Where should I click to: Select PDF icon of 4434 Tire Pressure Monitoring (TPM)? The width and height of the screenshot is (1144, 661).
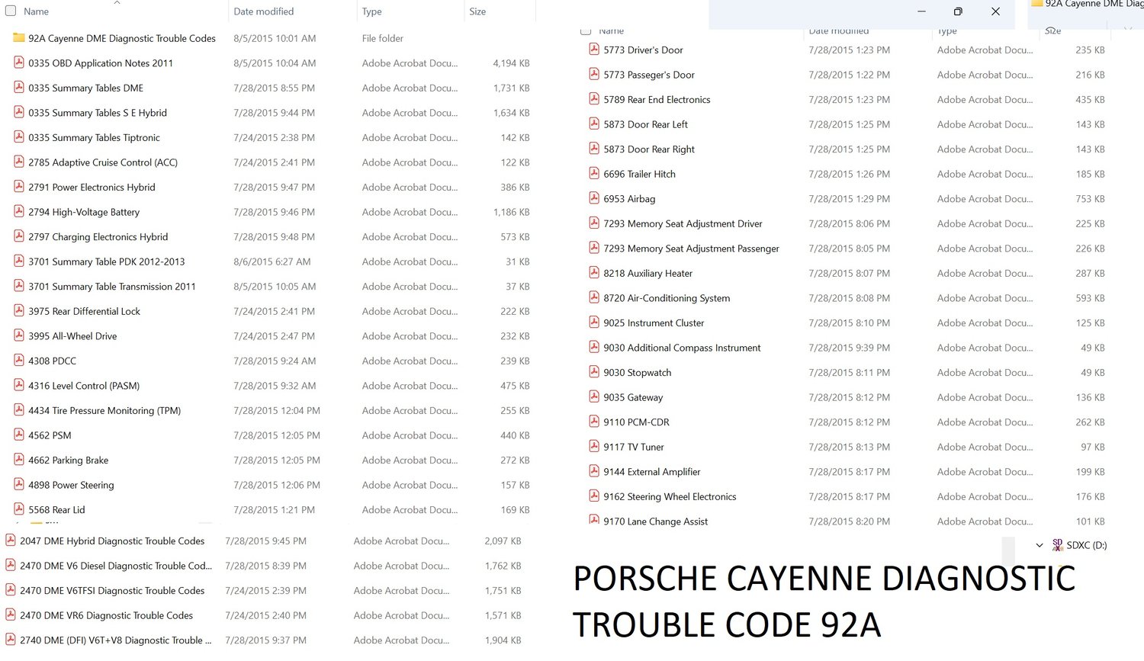19,410
